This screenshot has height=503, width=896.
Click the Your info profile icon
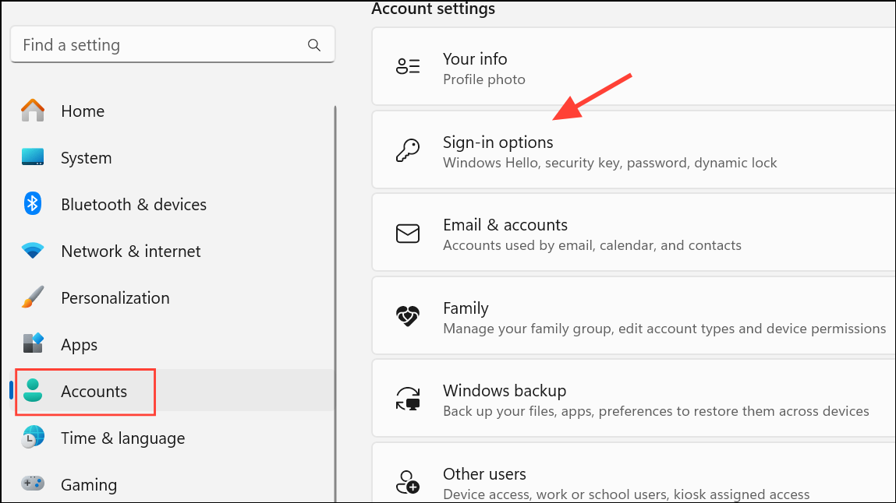pos(408,66)
